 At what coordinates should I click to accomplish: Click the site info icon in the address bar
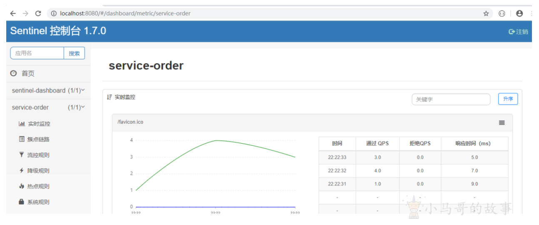[x=54, y=13]
